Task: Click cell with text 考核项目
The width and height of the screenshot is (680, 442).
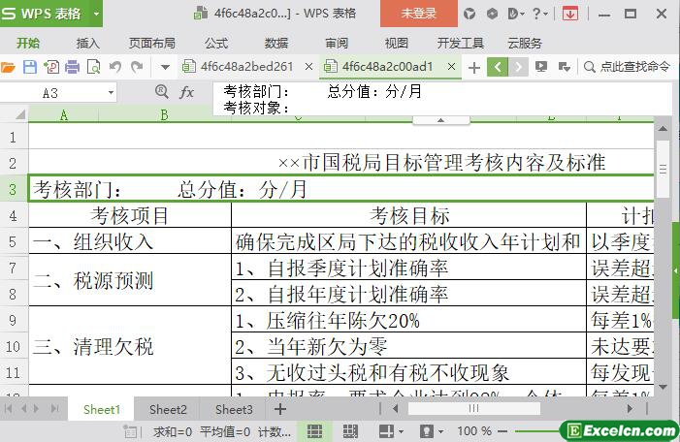Action: 130,215
